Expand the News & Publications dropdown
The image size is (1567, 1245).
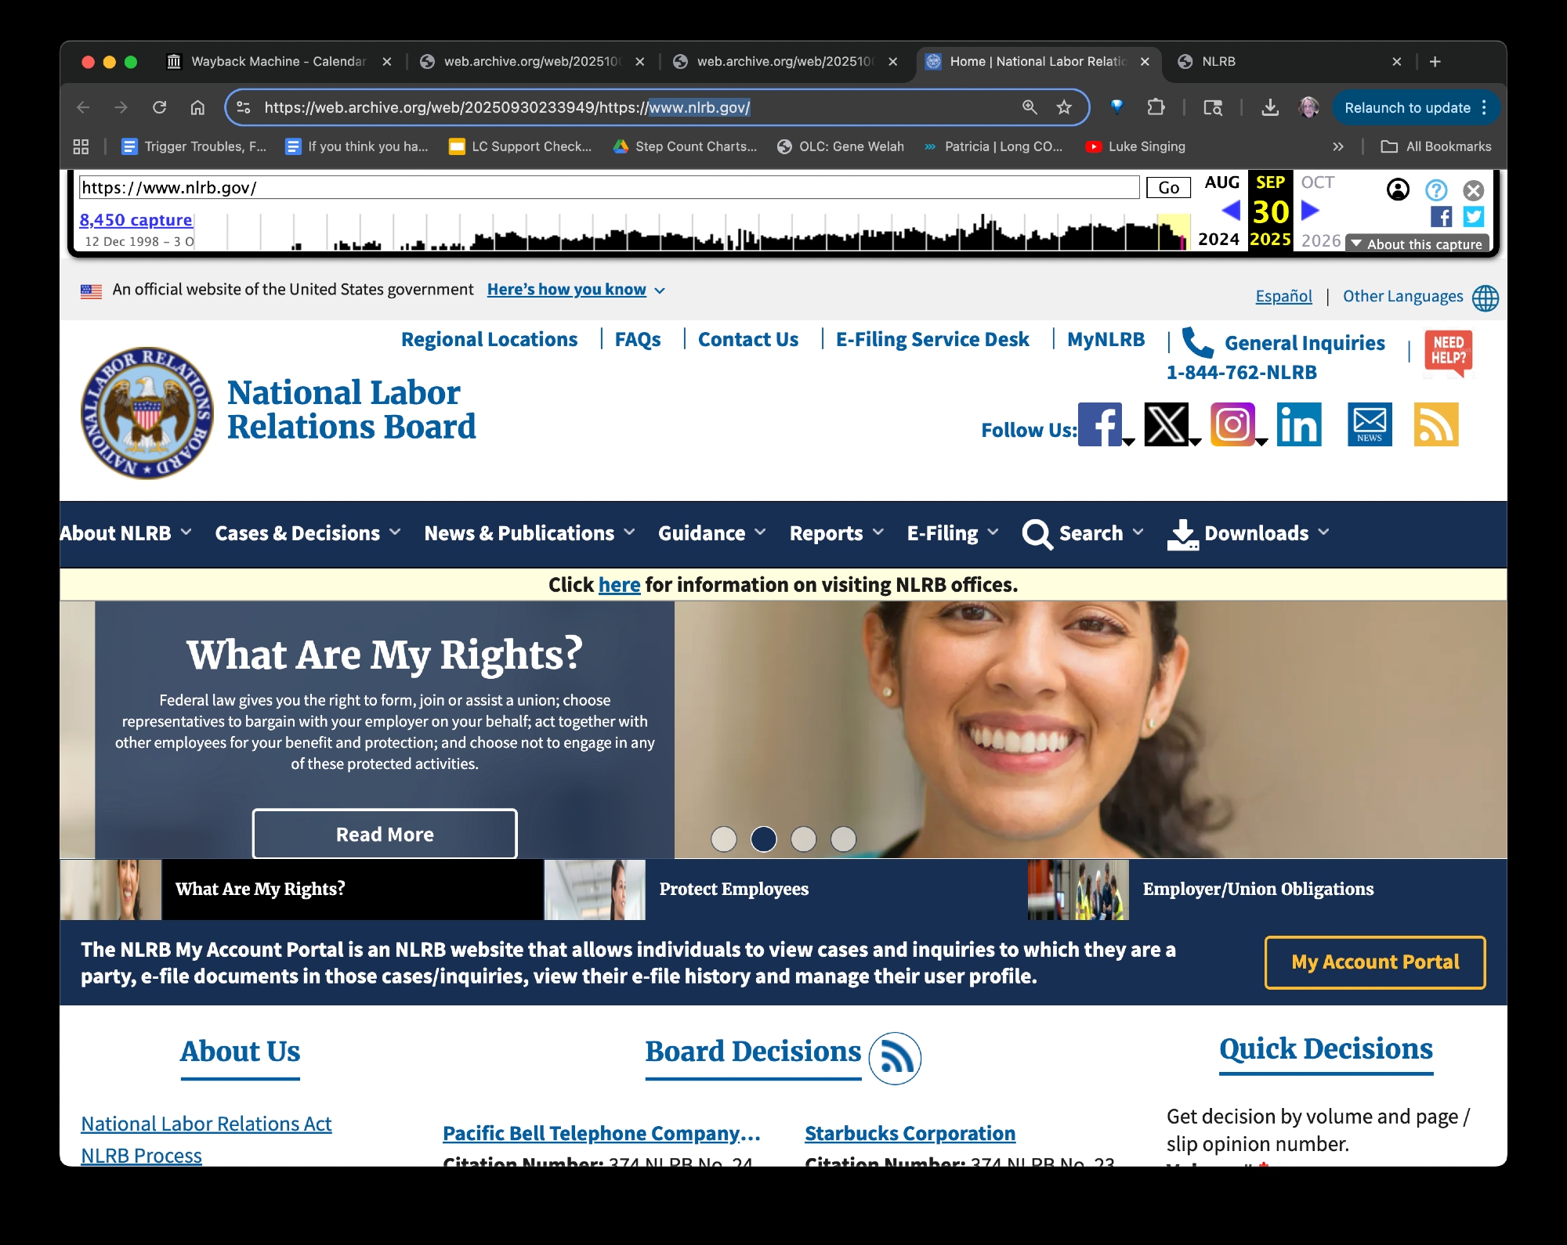(x=529, y=533)
